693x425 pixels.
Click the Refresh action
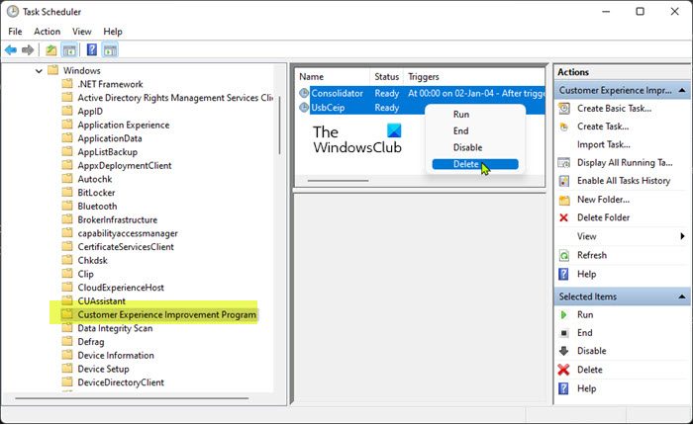click(592, 256)
